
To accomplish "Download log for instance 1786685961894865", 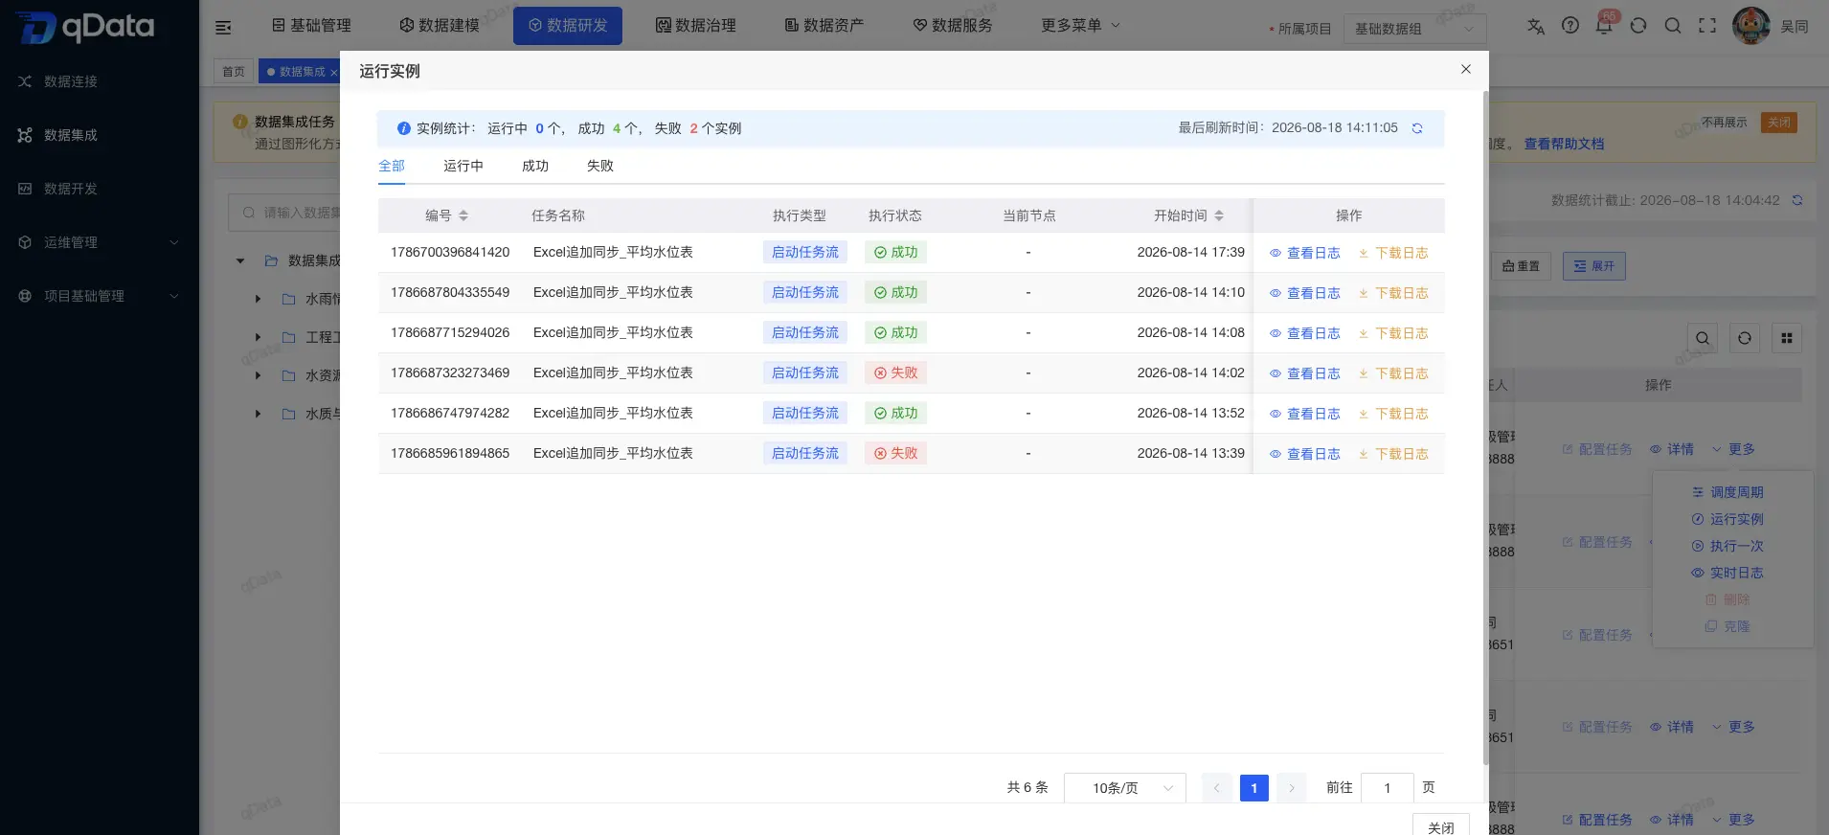I will 1393,454.
